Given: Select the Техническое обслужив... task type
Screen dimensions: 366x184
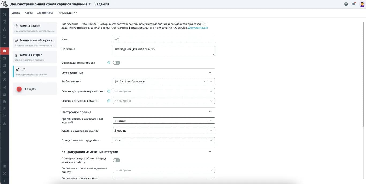Looking at the screenshot, I should pyautogui.click(x=35, y=42).
